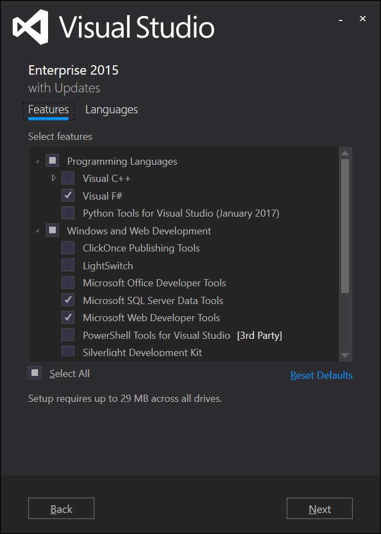
Task: Uncheck Microsoft Web Developer Tools
Action: click(68, 317)
